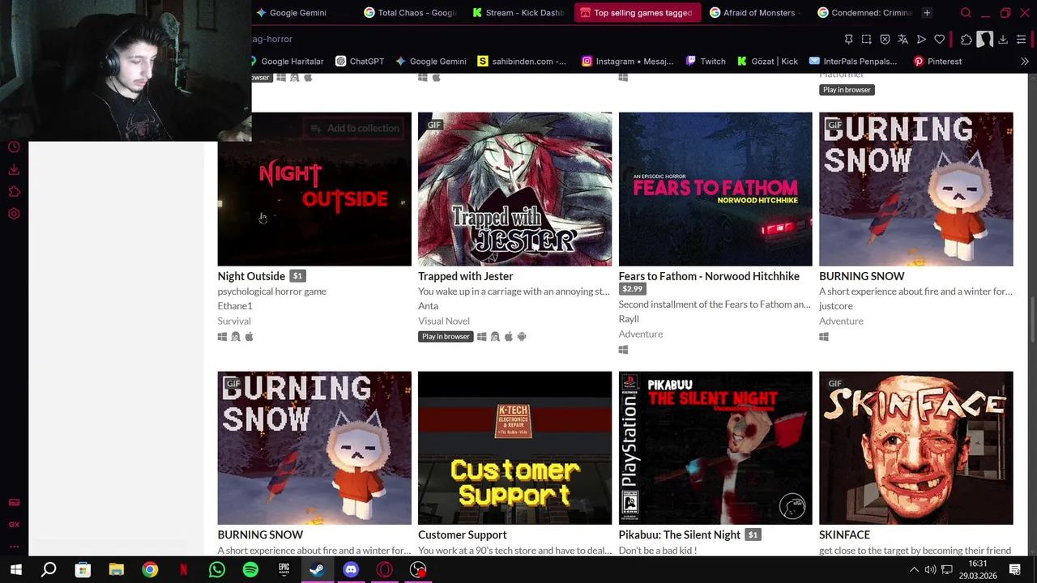
Task: Open Opera GX sidebar History clock icon
Action: coord(14,147)
